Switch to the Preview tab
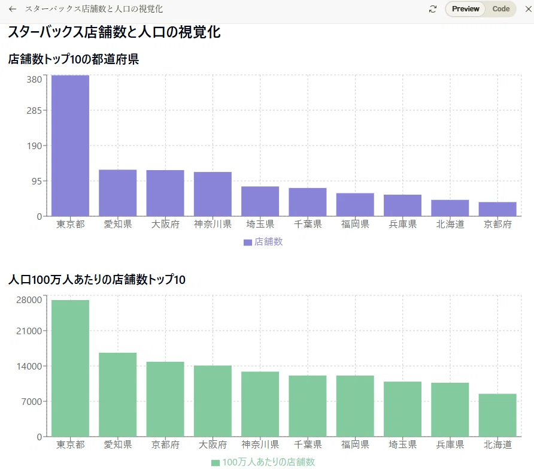Screen dimensions: 534x469 click(x=465, y=9)
